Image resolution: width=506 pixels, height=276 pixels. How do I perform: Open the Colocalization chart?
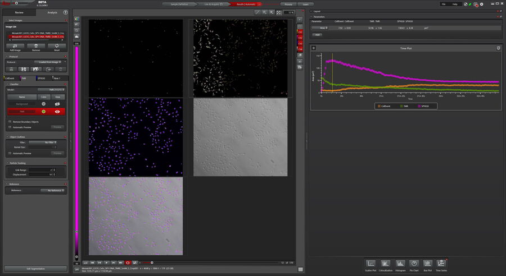click(x=385, y=264)
